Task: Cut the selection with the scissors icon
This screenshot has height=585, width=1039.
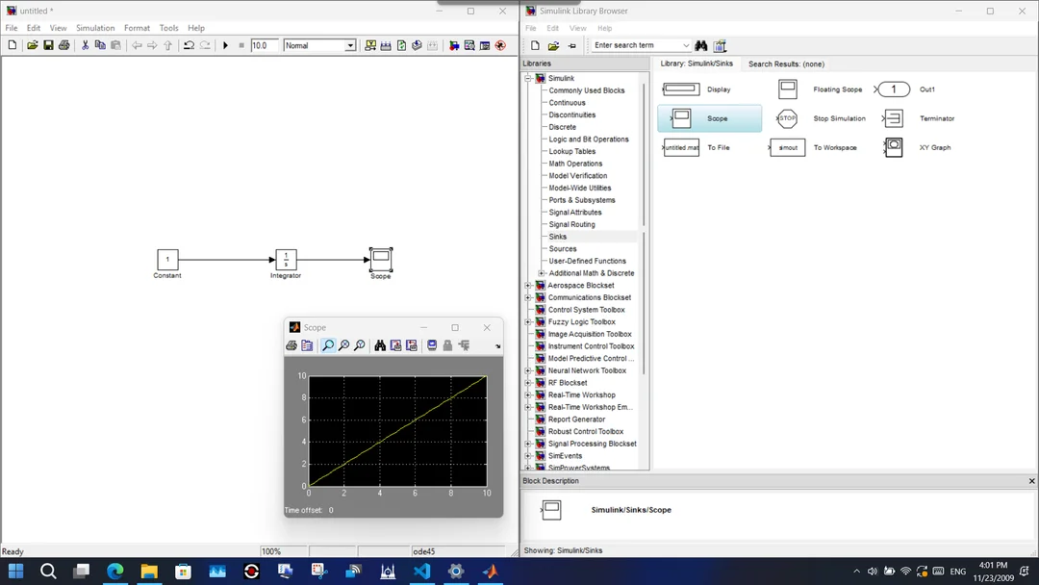Action: [85, 45]
